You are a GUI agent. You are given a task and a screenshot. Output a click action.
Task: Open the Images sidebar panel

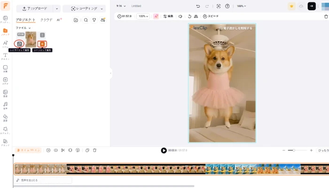click(5, 94)
